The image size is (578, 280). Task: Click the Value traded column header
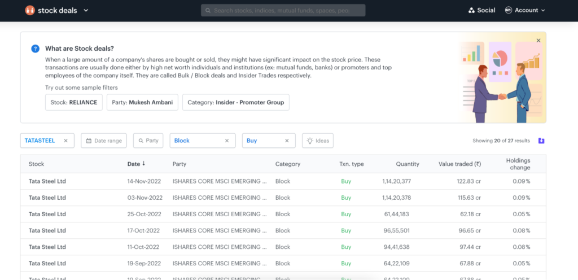(459, 164)
